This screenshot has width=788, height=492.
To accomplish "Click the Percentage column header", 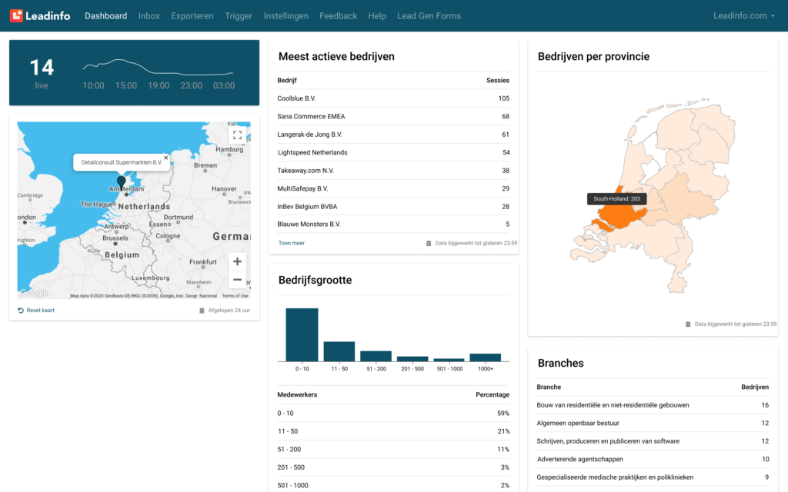I will [492, 394].
